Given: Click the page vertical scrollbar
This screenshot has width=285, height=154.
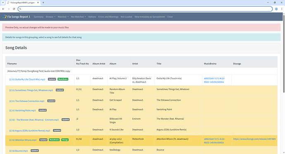Looking at the screenshot, I should pyautogui.click(x=283, y=54).
